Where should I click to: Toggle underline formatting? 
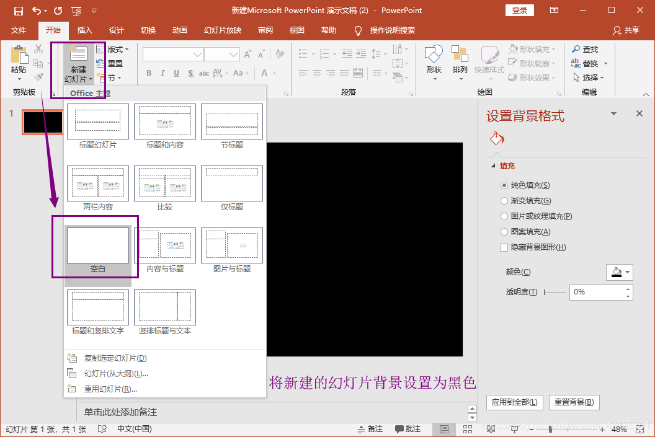tap(176, 73)
